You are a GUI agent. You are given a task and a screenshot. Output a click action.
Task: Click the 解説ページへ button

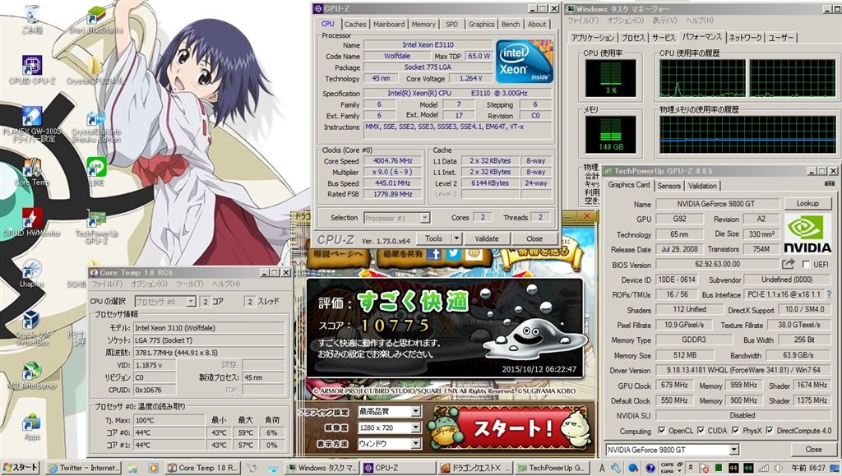coord(337,254)
